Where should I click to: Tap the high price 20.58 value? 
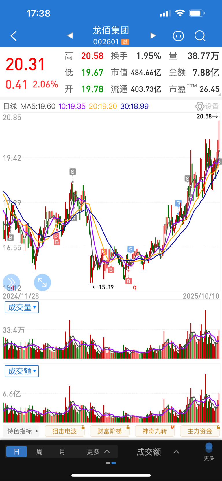point(92,56)
